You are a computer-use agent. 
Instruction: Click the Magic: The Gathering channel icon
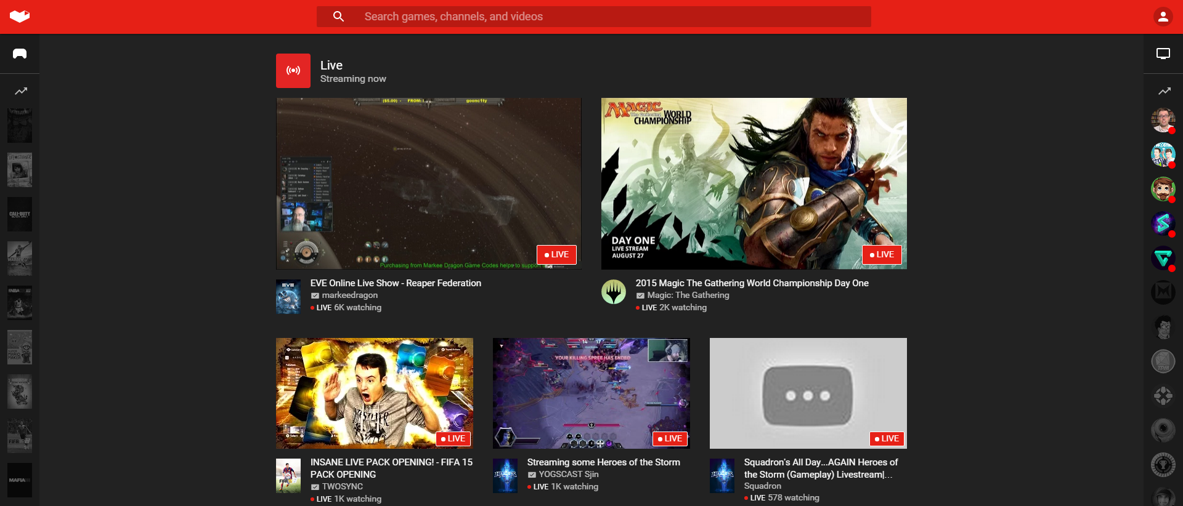pos(614,292)
